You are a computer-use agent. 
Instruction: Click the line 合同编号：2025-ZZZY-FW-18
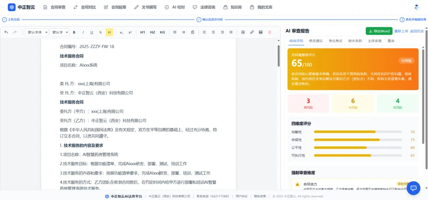click(87, 46)
